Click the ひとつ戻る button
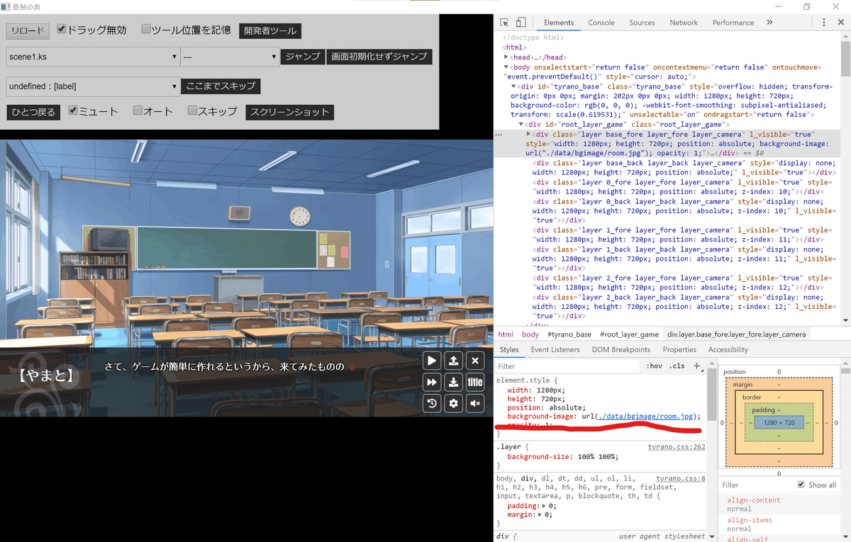Viewport: 851px width, 542px height. pos(33,112)
